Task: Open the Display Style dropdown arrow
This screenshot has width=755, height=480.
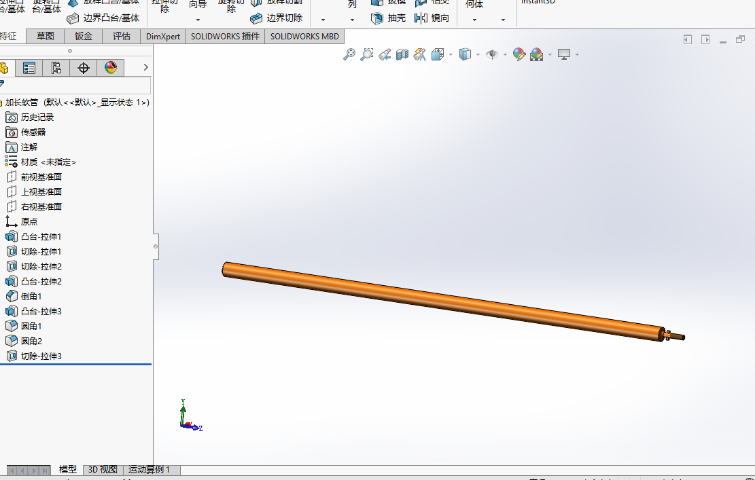Action: coord(478,54)
